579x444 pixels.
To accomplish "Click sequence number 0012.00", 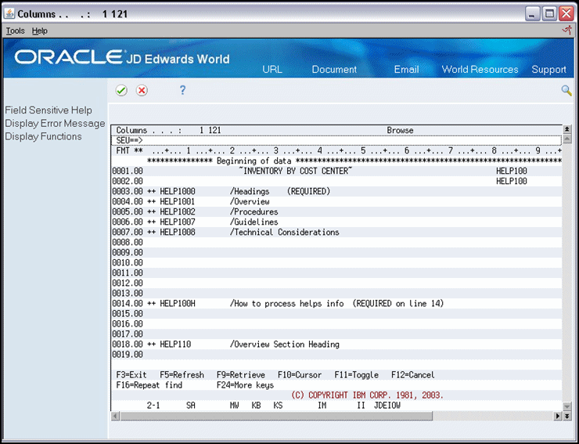I will pyautogui.click(x=128, y=283).
